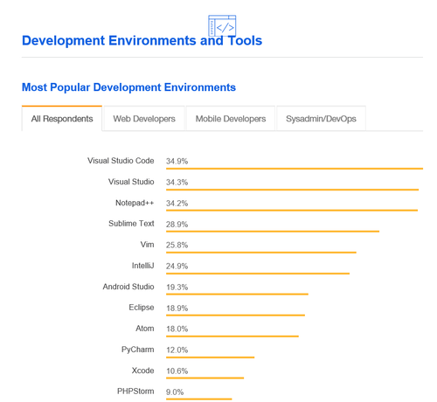Screen dimensions: 437x402
Task: Click the Sublime Text label
Action: (131, 224)
